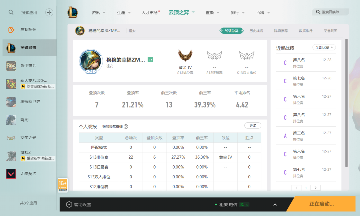This screenshot has height=216, width=360.
Task: Copy summoner name with green copy icon
Action: point(150,60)
